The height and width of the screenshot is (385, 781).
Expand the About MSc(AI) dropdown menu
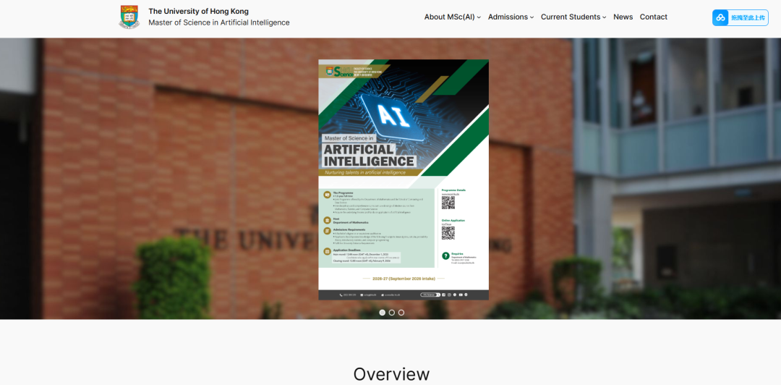tap(452, 17)
